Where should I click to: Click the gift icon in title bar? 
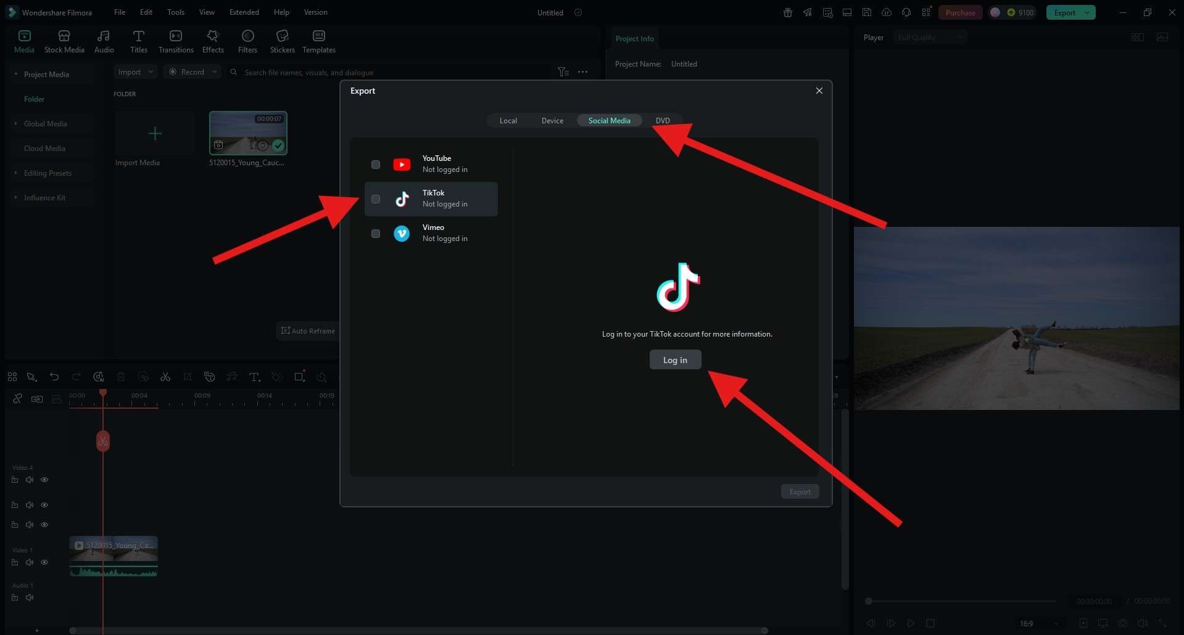(788, 12)
